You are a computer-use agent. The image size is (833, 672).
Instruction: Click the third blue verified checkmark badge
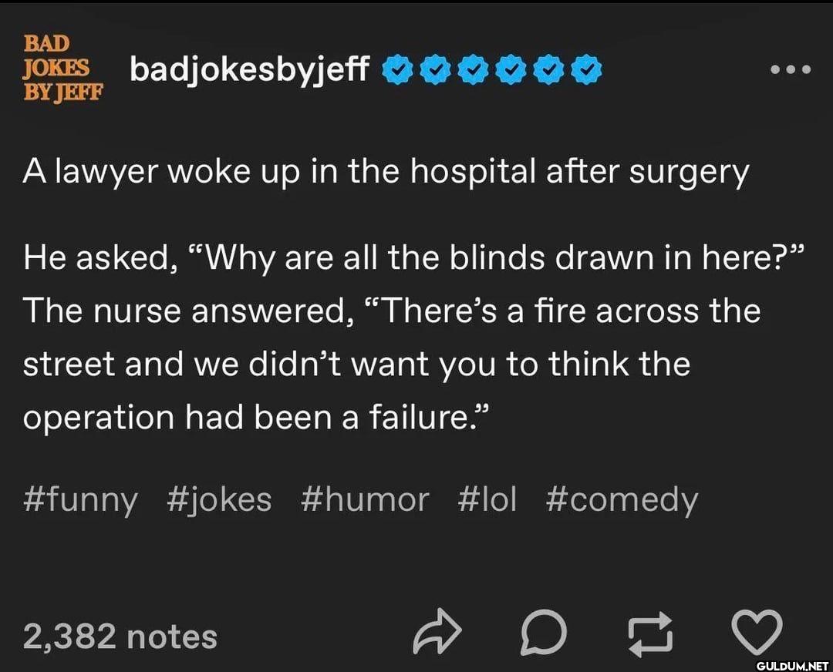tap(473, 71)
